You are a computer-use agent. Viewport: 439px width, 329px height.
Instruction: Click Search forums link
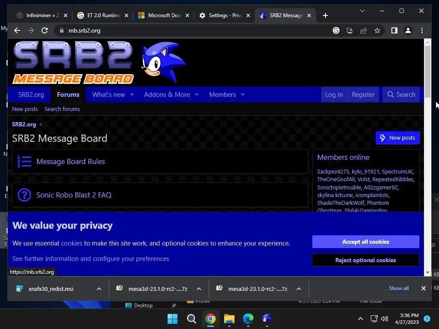[x=62, y=109]
